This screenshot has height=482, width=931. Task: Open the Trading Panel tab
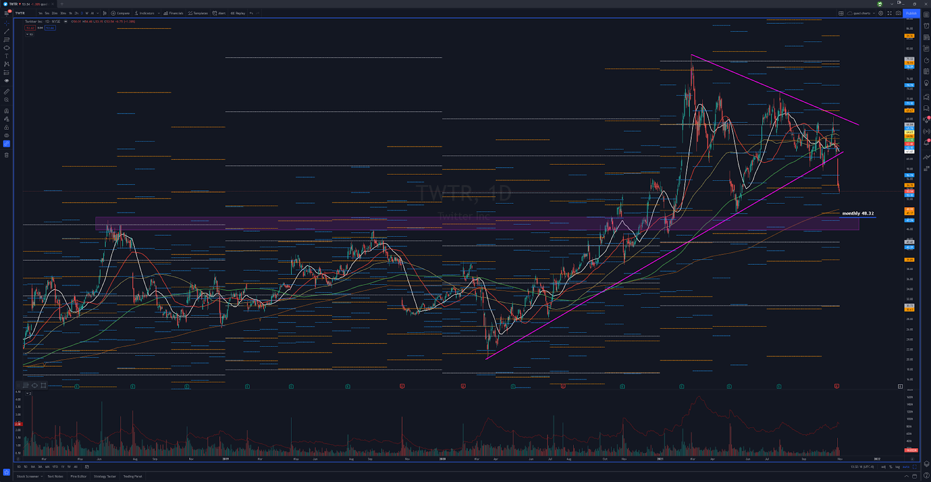click(132, 476)
